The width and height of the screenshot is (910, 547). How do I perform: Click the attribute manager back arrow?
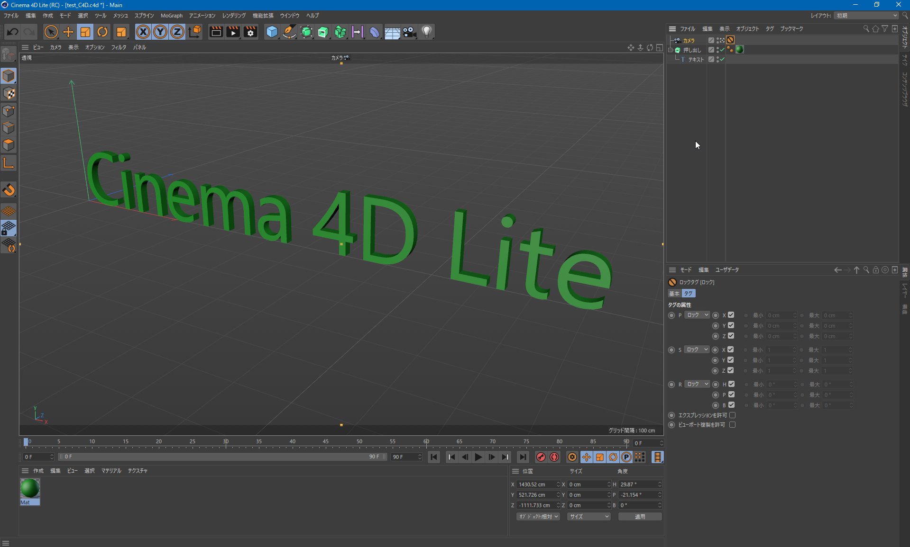point(838,270)
